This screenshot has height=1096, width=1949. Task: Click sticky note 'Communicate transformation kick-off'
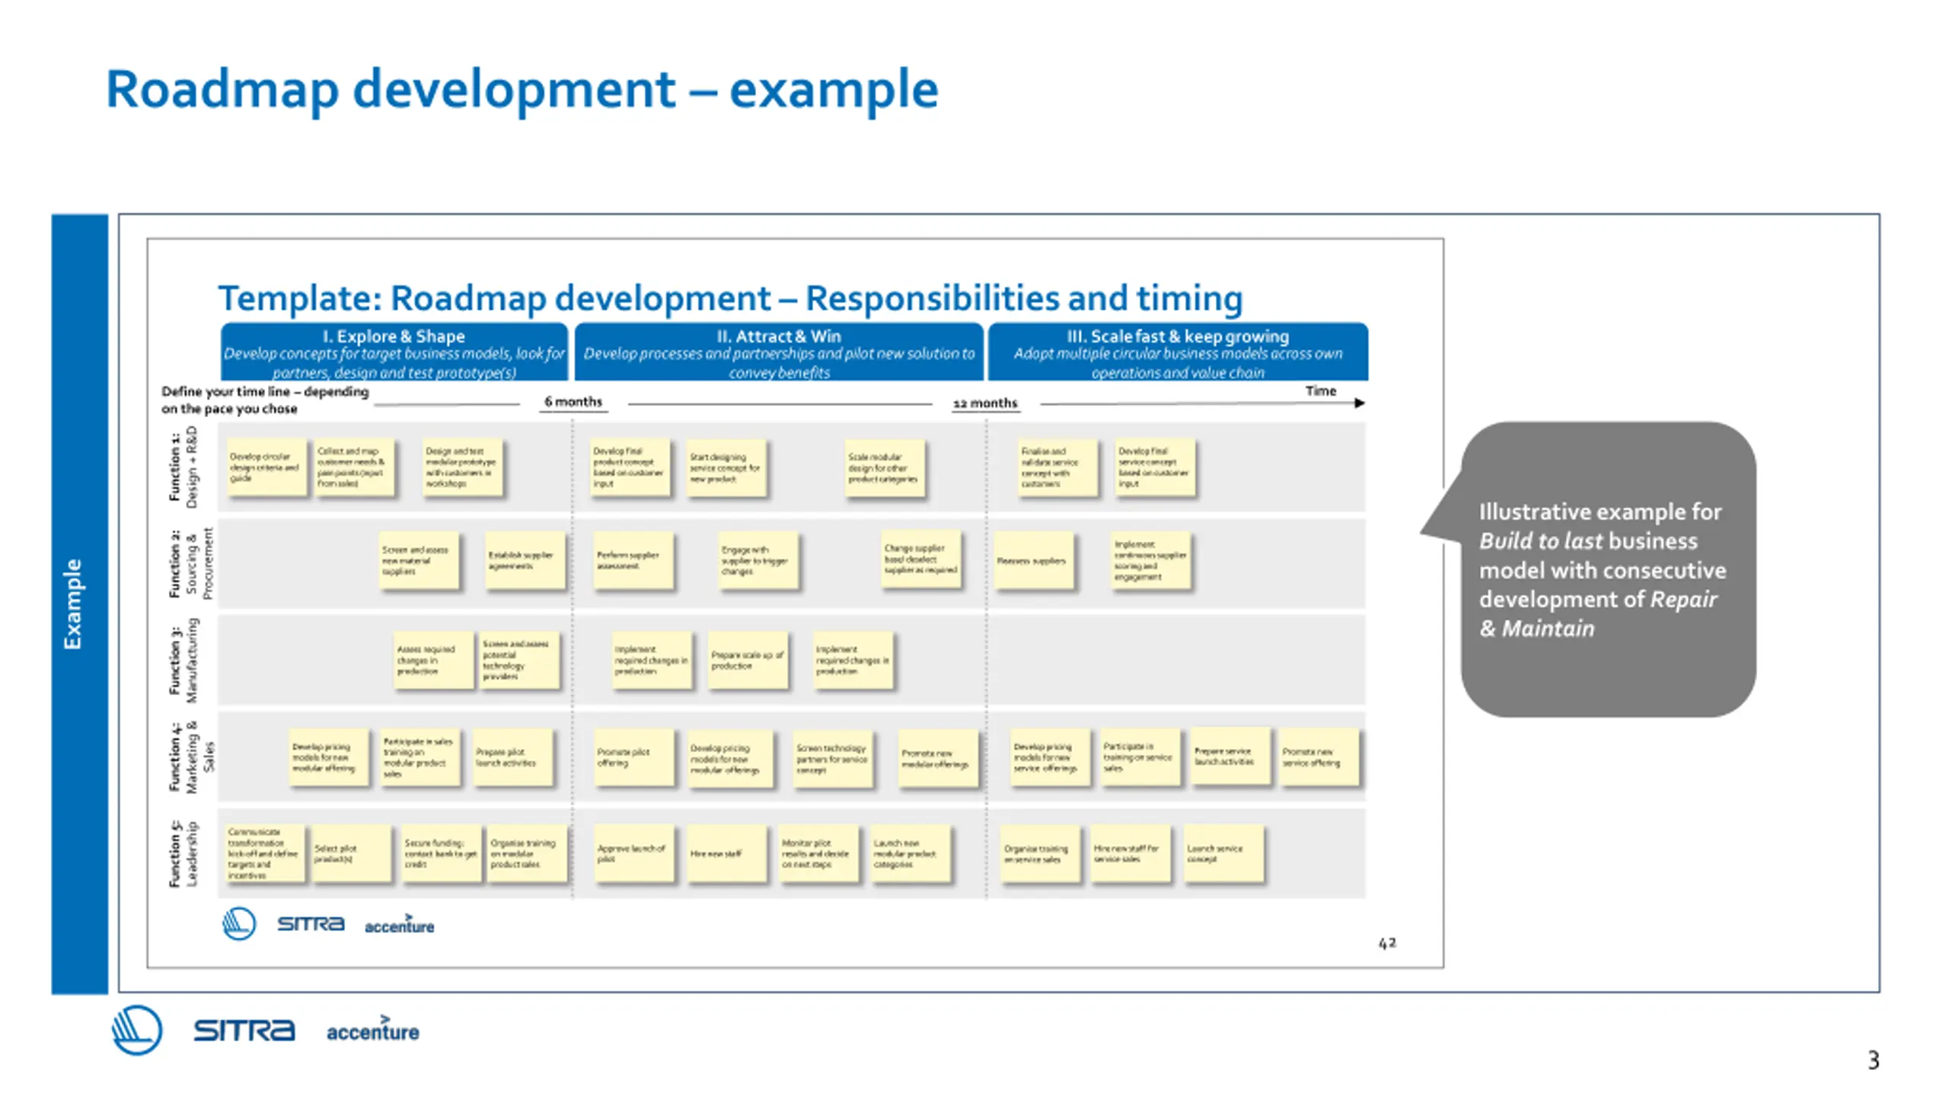[265, 853]
